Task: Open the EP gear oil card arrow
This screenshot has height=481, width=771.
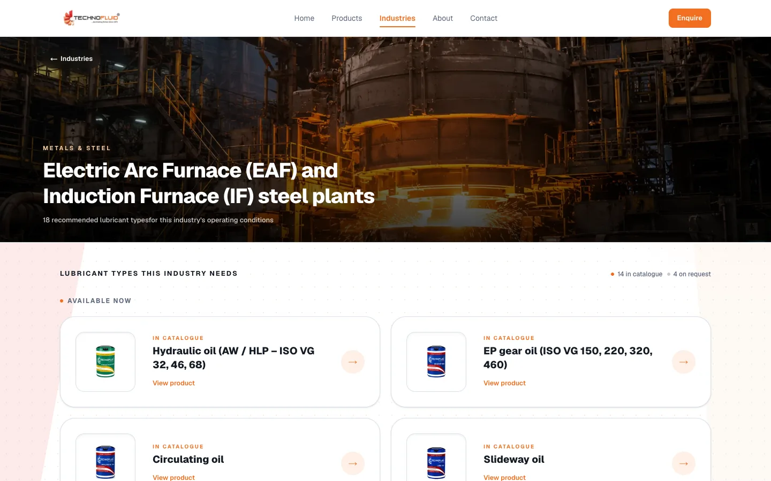Action: [684, 362]
